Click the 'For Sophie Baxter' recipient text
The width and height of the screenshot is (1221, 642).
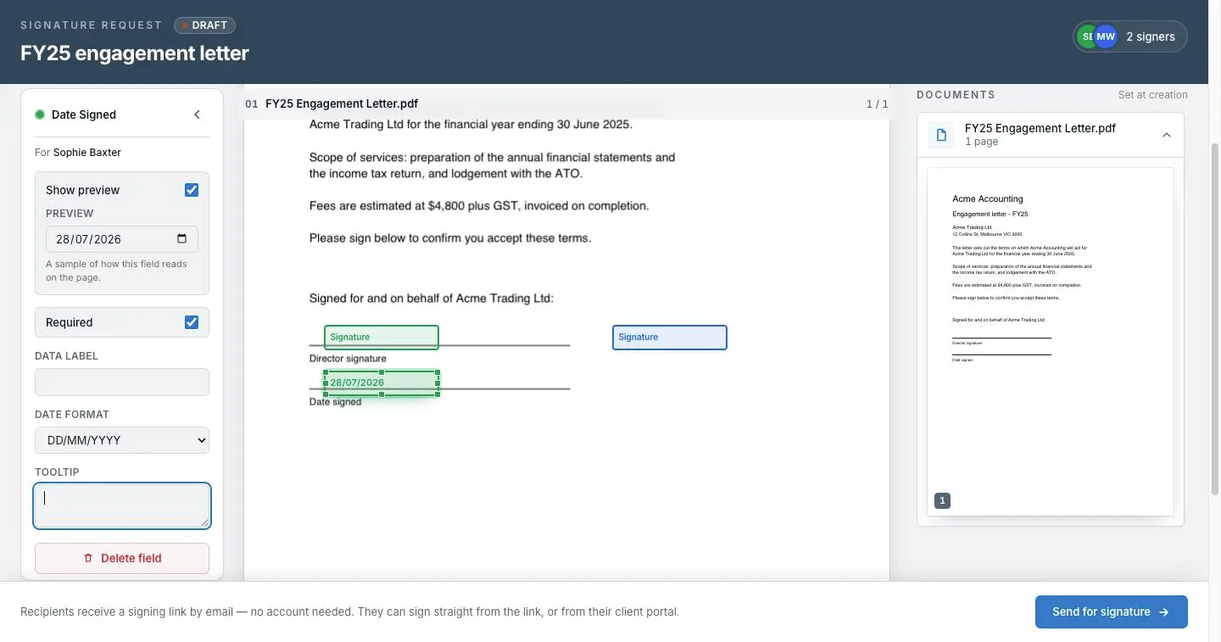78,153
